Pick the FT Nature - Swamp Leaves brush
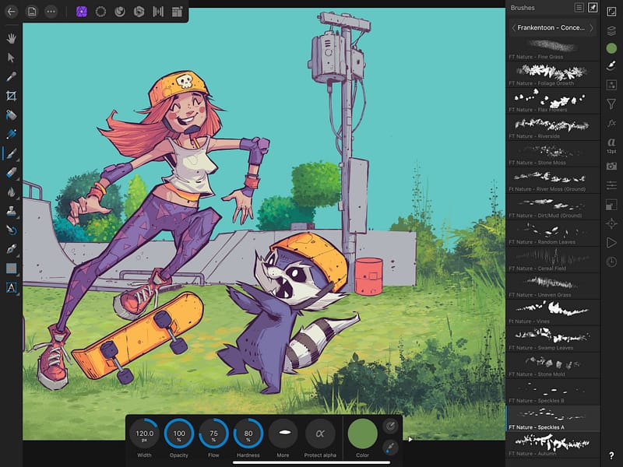Viewport: 623px width, 467px height. point(553,339)
